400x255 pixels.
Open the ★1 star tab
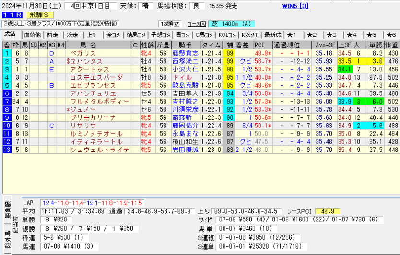292,35
